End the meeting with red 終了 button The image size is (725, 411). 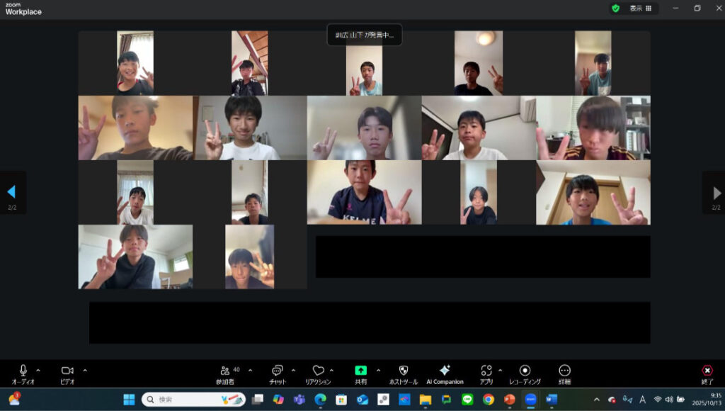pyautogui.click(x=707, y=371)
